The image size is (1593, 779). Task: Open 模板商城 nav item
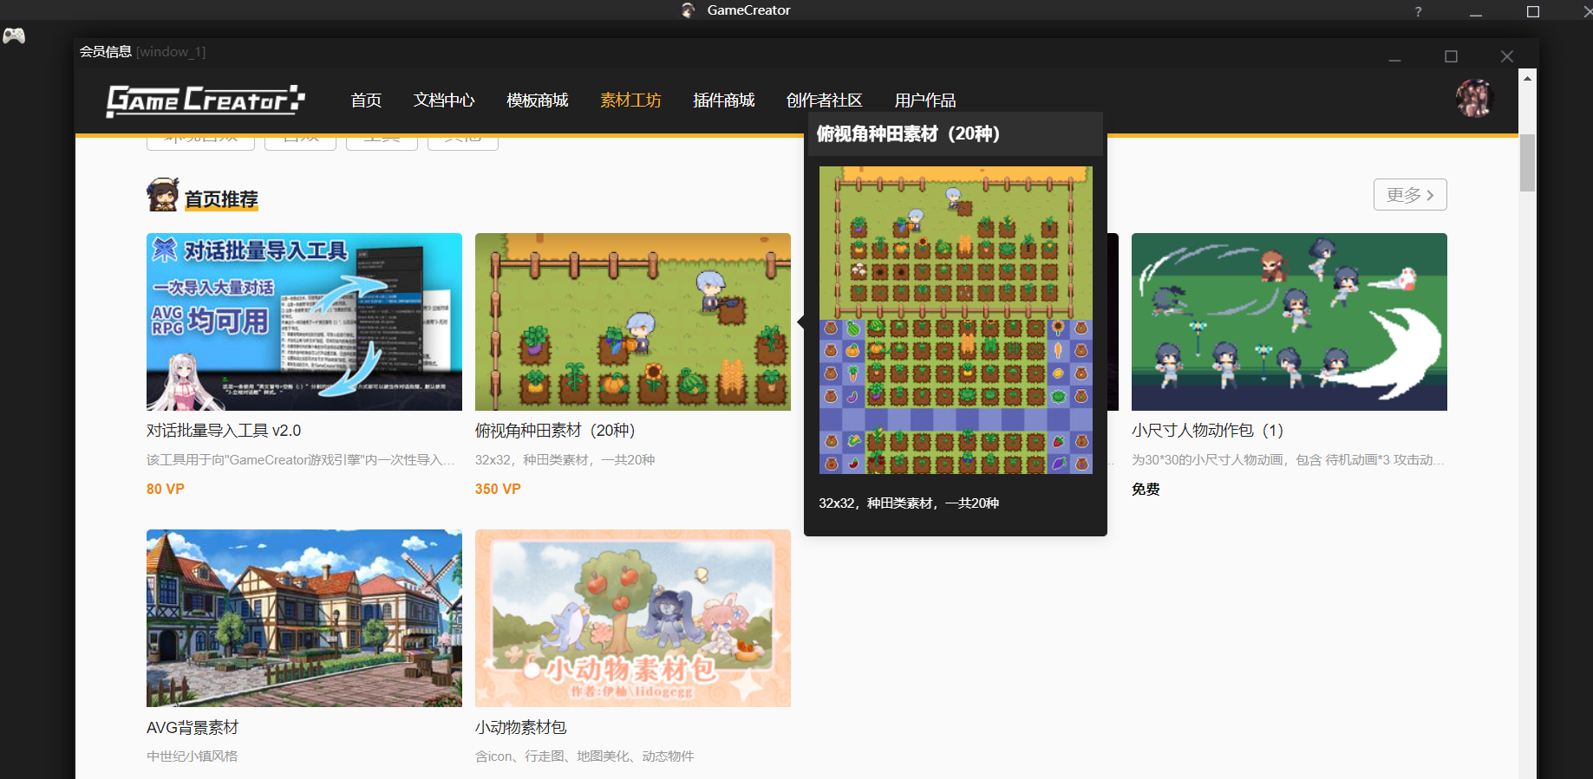pos(538,101)
